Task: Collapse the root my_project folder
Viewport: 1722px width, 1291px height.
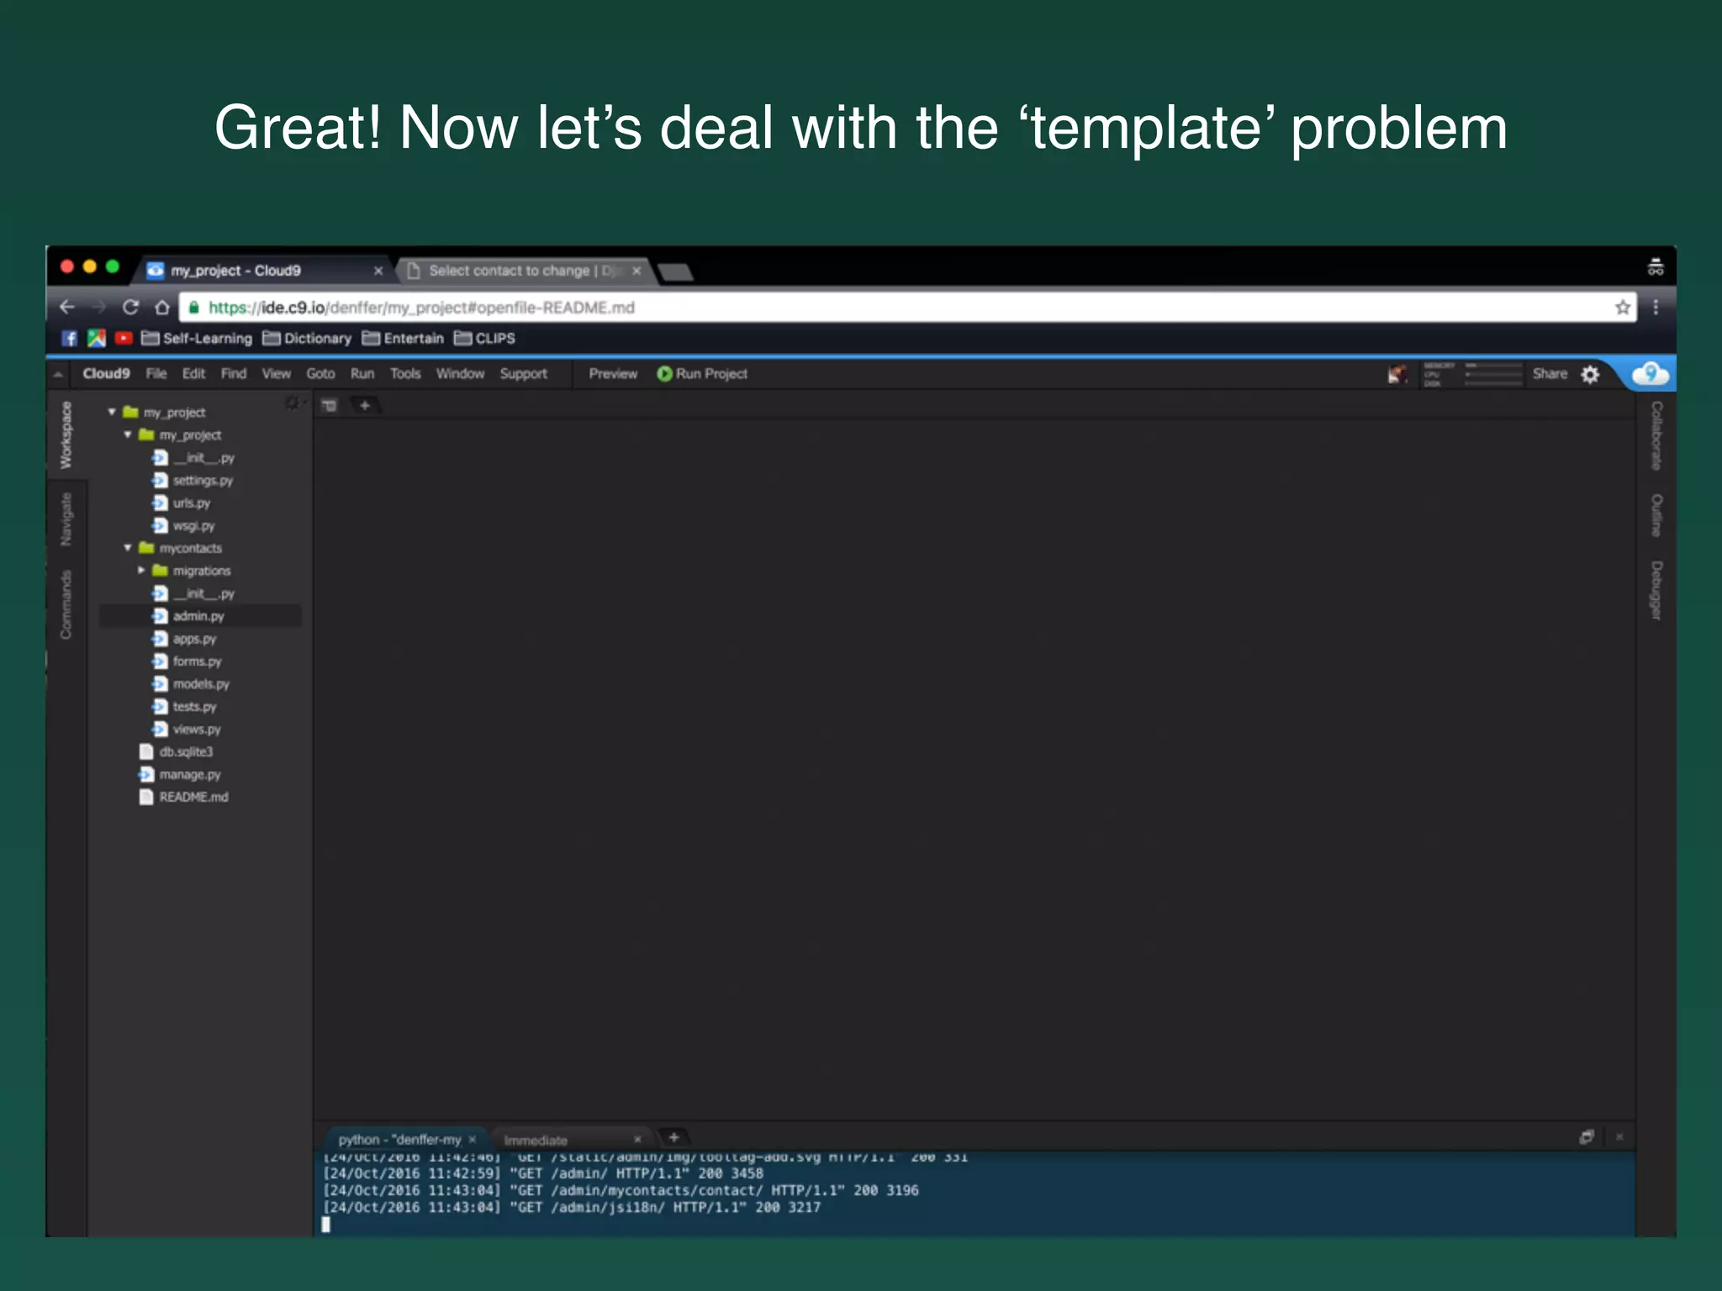Action: click(x=112, y=412)
